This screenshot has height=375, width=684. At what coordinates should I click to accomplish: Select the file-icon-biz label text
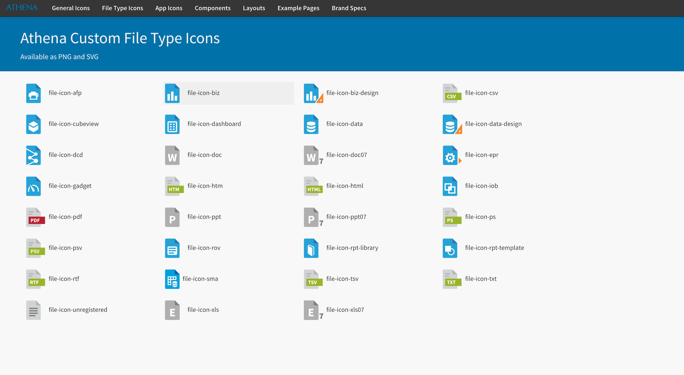[x=203, y=93]
